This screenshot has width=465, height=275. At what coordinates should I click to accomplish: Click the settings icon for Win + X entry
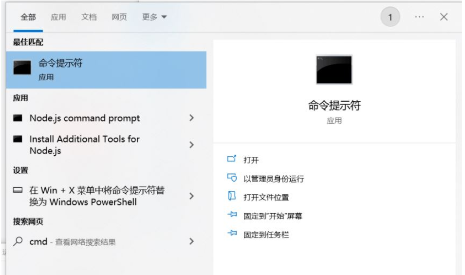tap(18, 190)
